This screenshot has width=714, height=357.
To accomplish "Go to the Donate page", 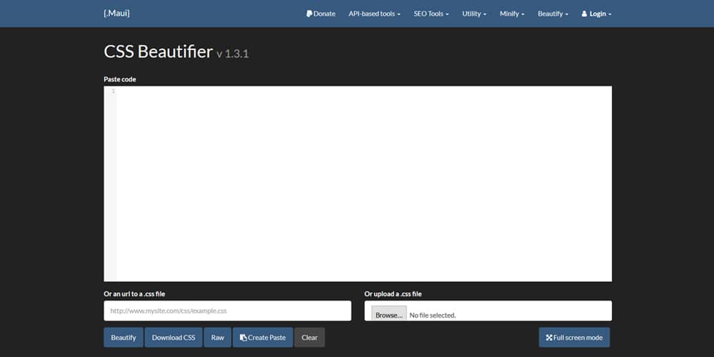I will point(321,14).
